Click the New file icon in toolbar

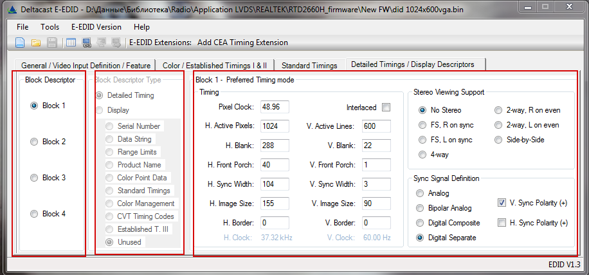coord(20,43)
